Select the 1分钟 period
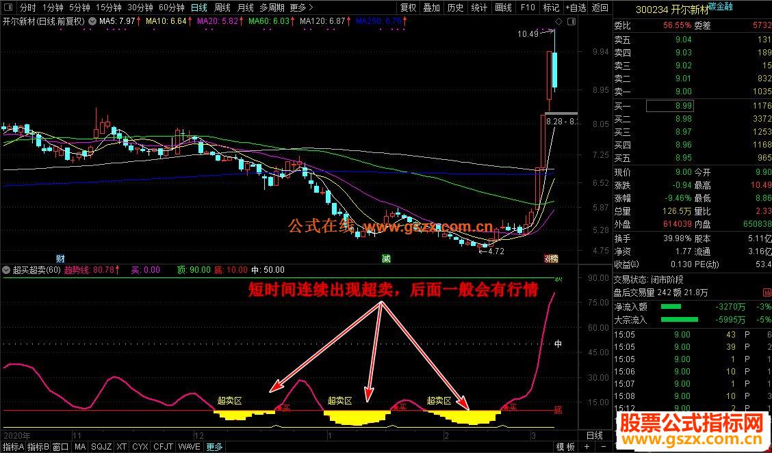 [53, 8]
